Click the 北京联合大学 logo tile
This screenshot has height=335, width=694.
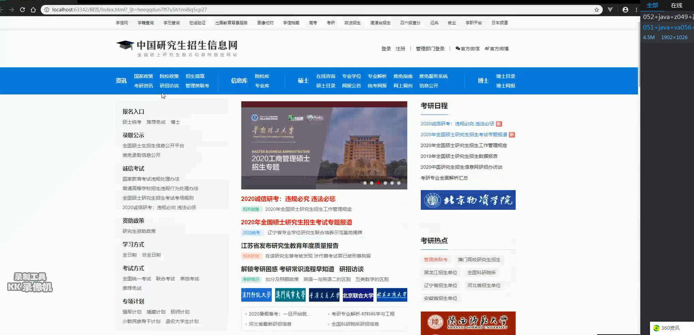pos(358,295)
